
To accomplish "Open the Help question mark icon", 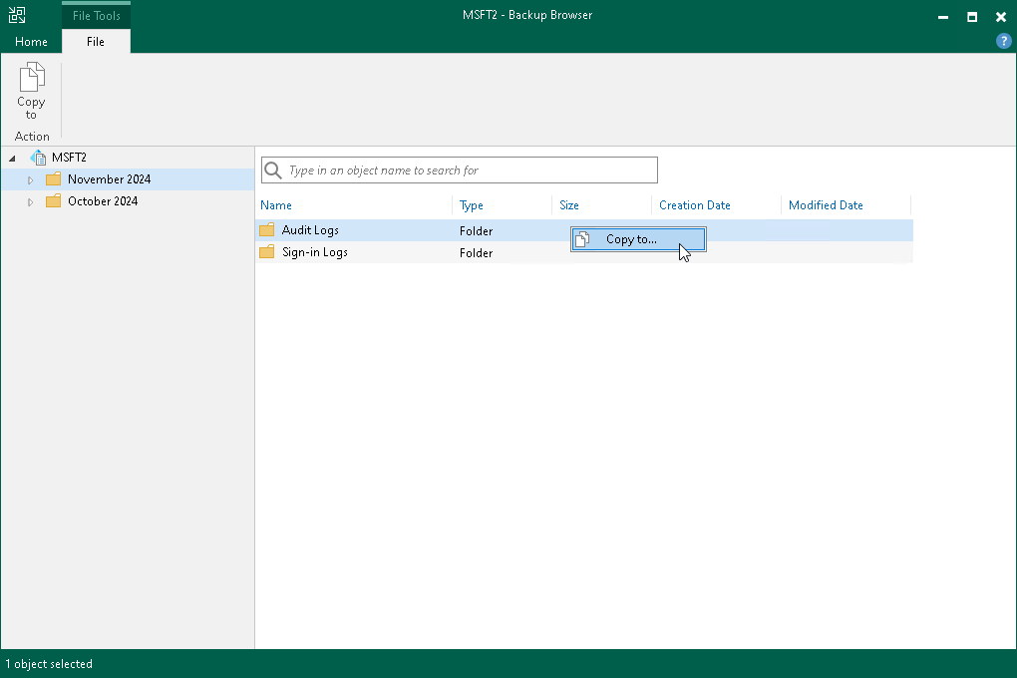I will pyautogui.click(x=1003, y=41).
